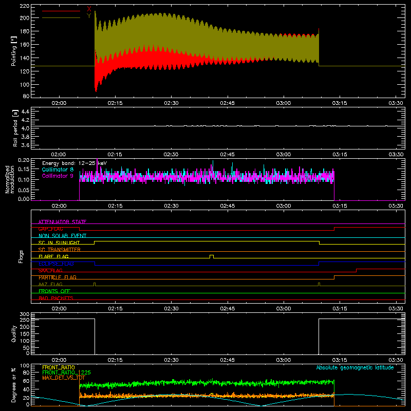The image size is (411, 411).
Task: Select the Pointing axis title
Action: click(14, 51)
